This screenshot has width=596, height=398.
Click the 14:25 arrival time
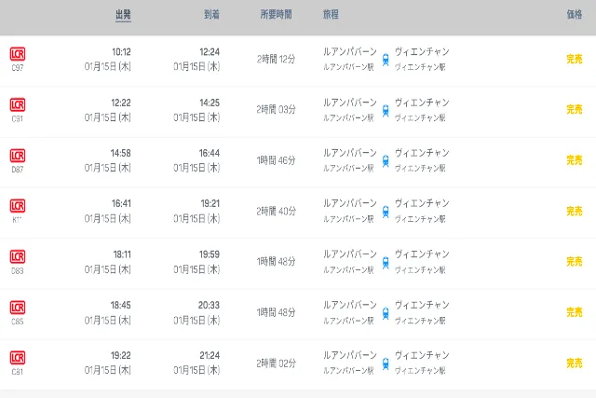(x=210, y=103)
